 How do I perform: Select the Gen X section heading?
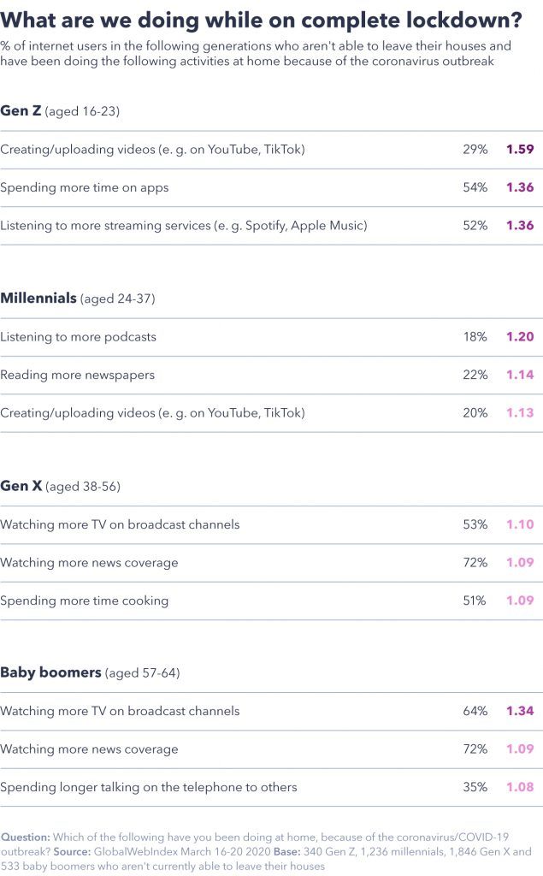[61, 486]
